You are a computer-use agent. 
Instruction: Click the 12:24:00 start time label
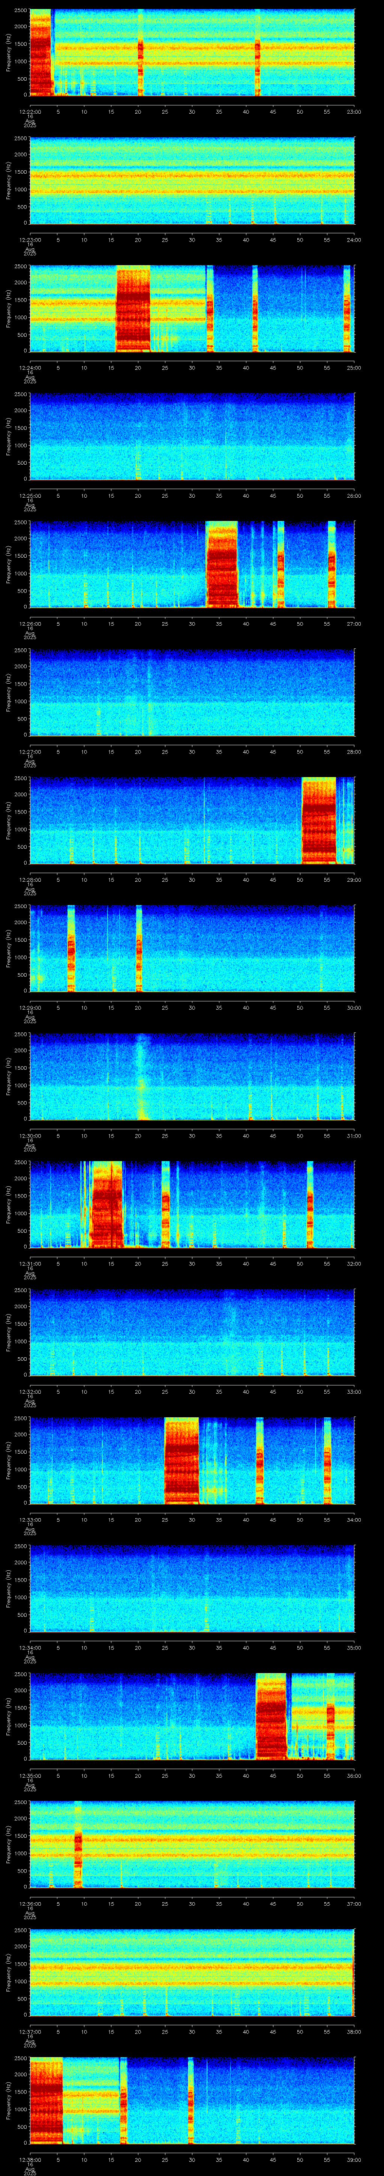click(30, 368)
